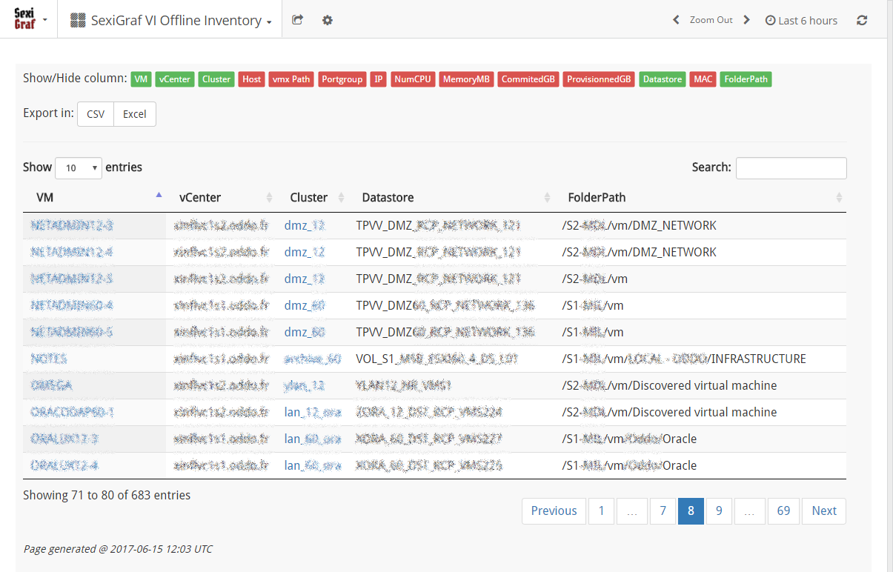
Task: Show the MemoryMB column
Action: pos(465,79)
